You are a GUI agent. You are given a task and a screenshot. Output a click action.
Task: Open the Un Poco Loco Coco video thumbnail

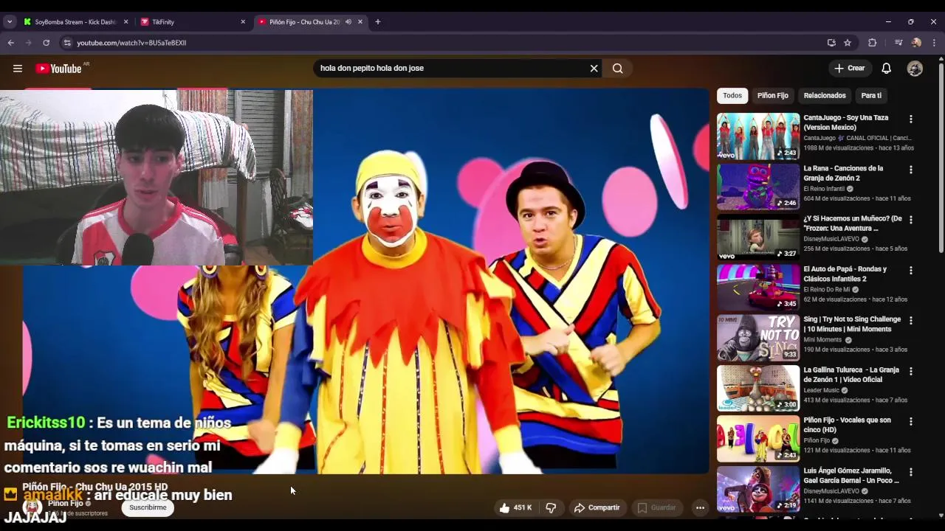click(x=758, y=489)
